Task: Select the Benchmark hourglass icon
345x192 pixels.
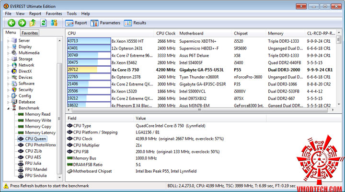Action: [x=14, y=108]
